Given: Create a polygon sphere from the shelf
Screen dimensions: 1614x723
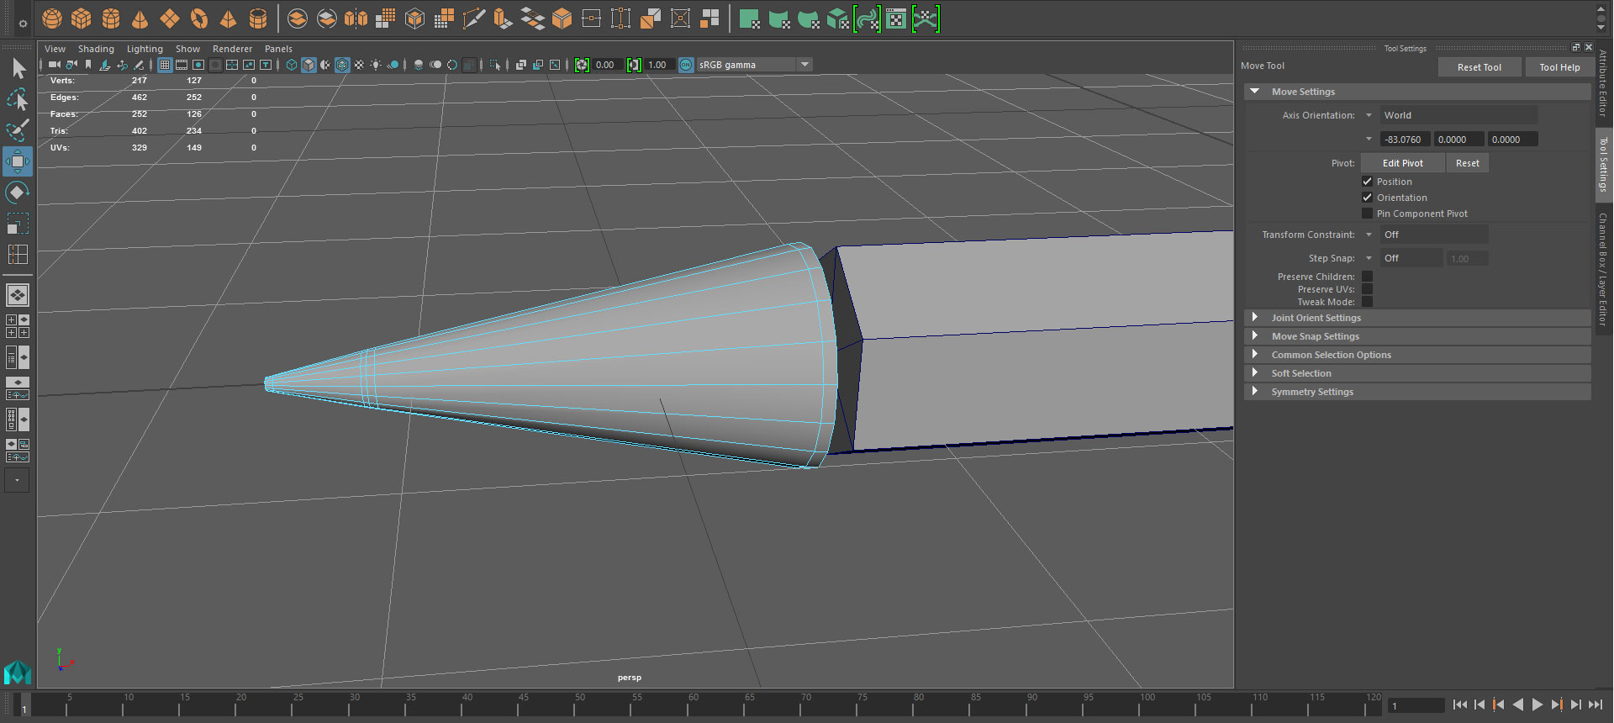Looking at the screenshot, I should [52, 18].
